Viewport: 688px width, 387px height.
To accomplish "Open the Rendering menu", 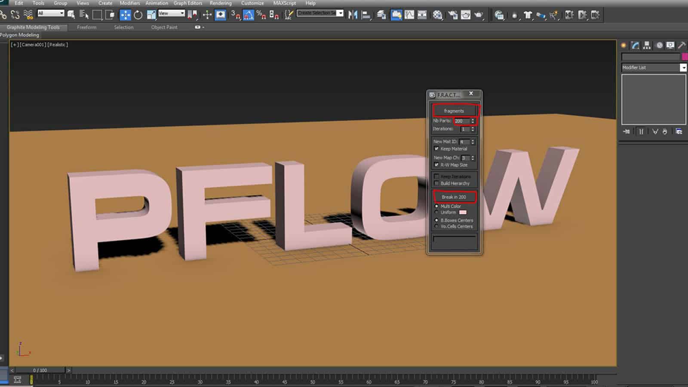I will (x=220, y=3).
